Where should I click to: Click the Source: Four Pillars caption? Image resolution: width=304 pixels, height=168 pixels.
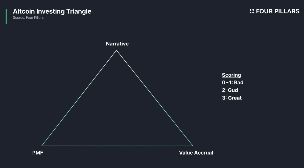click(x=28, y=18)
